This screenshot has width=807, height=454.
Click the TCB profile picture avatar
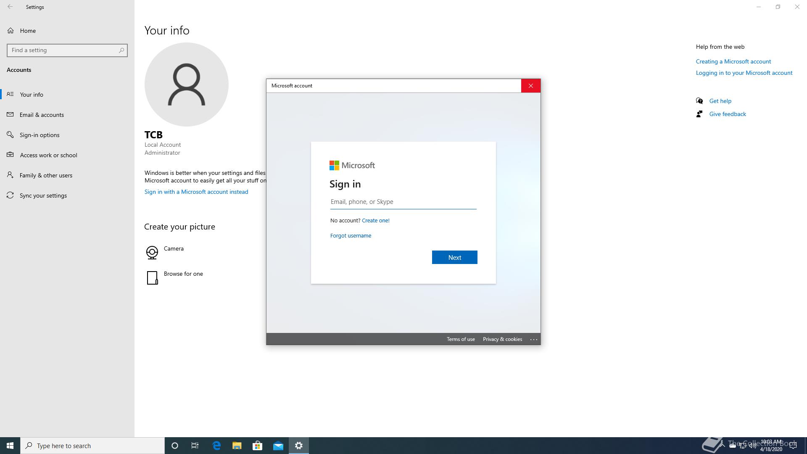186,84
